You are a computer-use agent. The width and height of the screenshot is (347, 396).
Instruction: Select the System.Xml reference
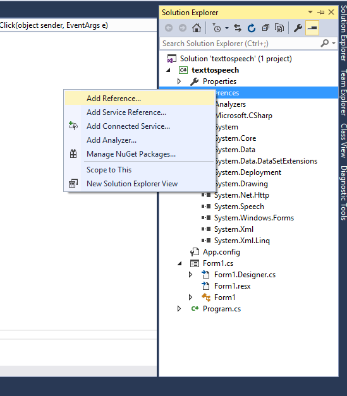point(234,229)
